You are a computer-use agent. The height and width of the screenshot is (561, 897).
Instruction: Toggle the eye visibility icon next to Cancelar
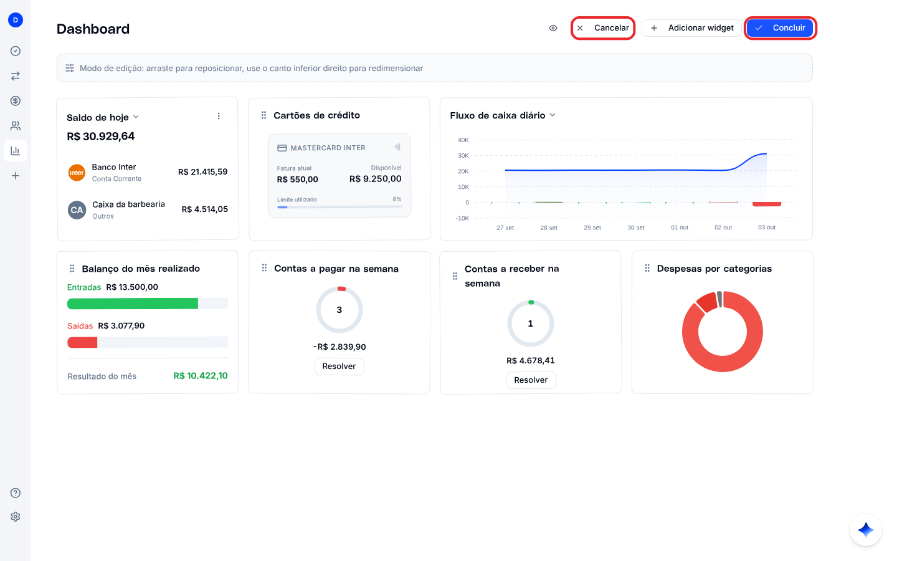point(553,28)
